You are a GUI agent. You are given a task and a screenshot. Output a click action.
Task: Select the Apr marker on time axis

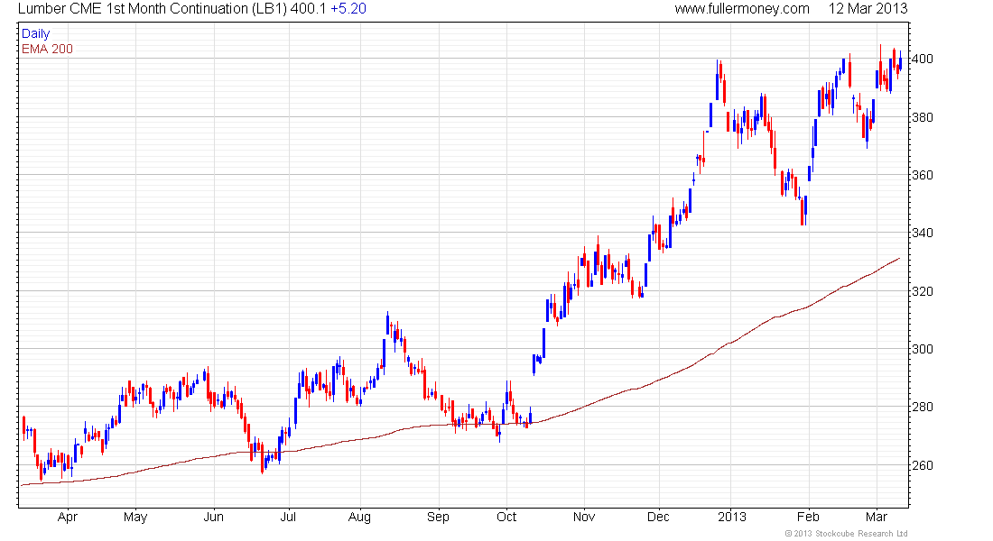(x=68, y=518)
